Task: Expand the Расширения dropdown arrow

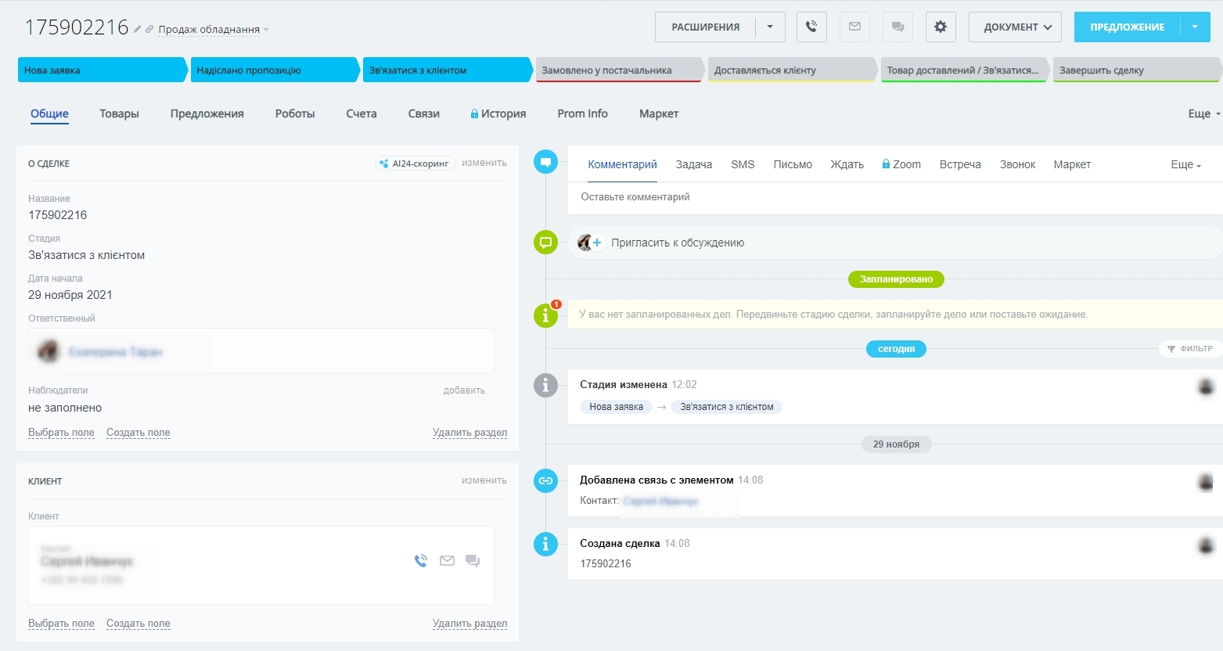Action: (x=770, y=27)
